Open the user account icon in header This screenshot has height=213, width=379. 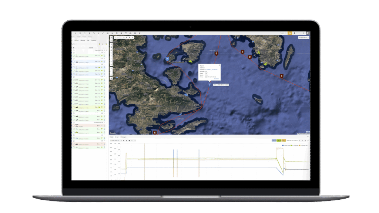pos(294,33)
